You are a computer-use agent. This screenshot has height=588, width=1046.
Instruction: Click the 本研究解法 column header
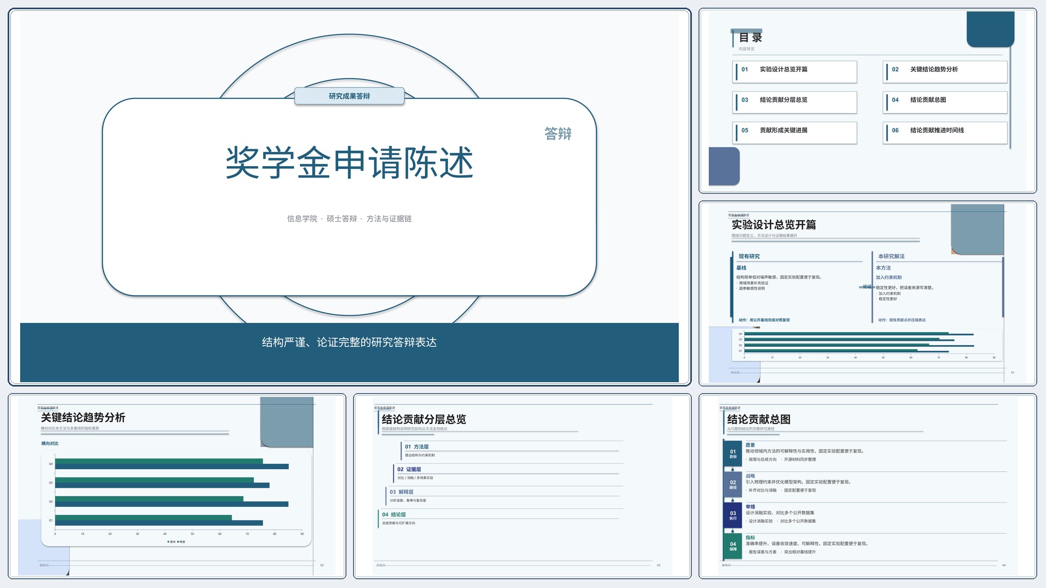(891, 256)
